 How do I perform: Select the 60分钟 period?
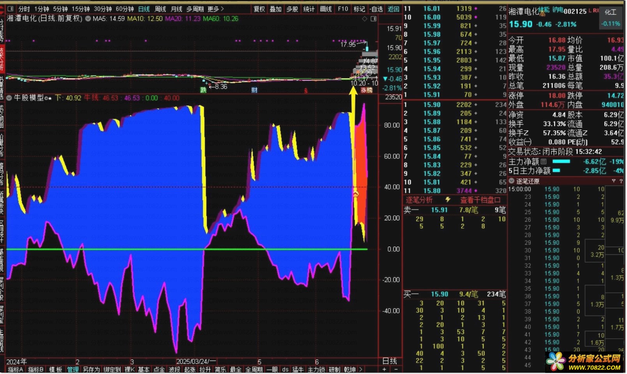[x=125, y=9]
